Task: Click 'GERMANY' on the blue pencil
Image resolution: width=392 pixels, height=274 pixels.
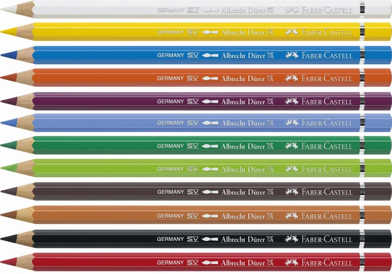Action: pos(170,55)
